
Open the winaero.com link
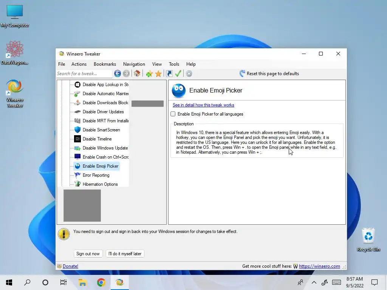(319, 266)
